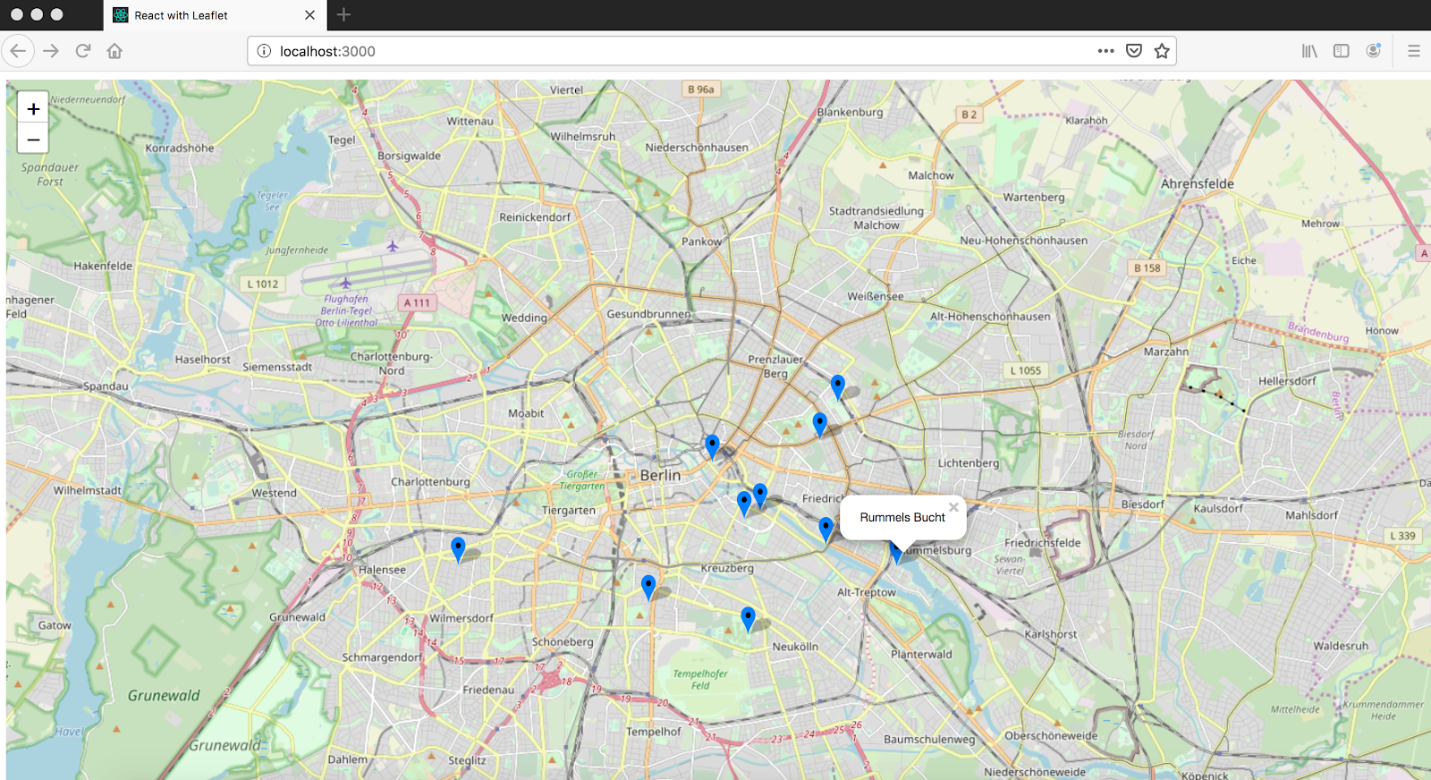Reload the current page

(83, 51)
